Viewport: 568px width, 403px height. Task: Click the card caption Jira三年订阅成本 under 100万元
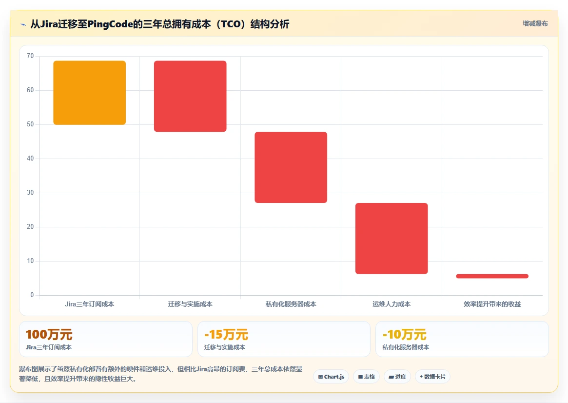coord(49,347)
